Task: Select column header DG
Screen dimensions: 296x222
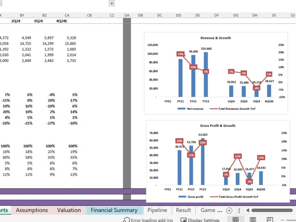Action: pos(236,15)
